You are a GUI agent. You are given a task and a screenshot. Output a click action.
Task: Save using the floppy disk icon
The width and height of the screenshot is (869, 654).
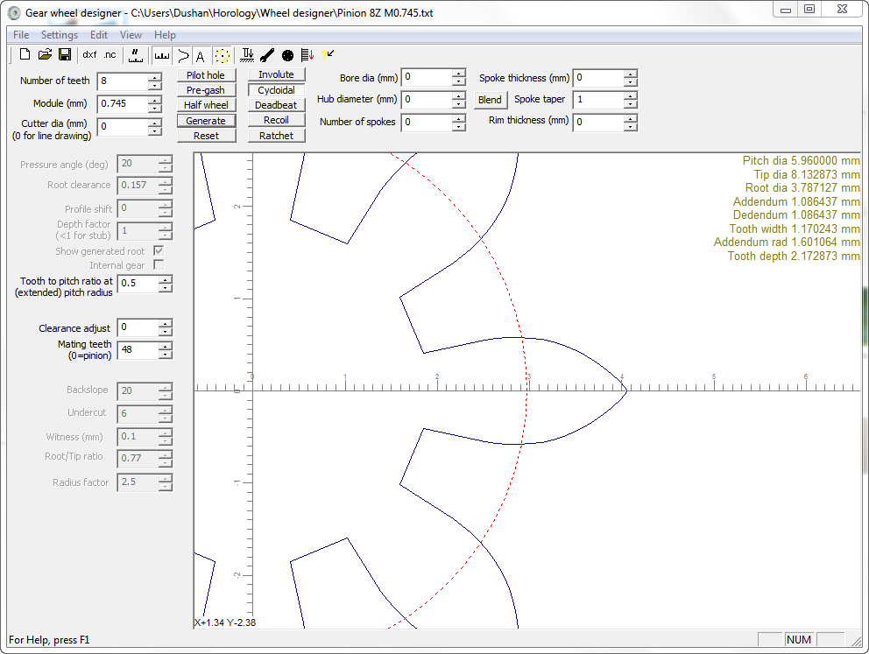(65, 55)
